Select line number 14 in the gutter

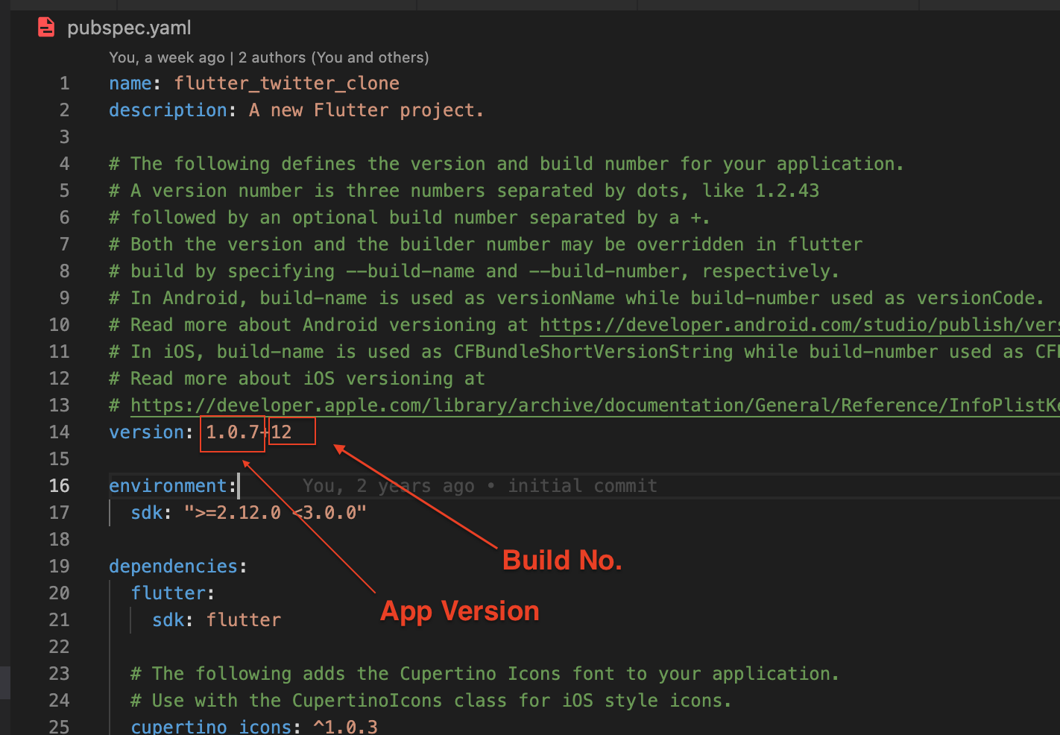coord(59,432)
